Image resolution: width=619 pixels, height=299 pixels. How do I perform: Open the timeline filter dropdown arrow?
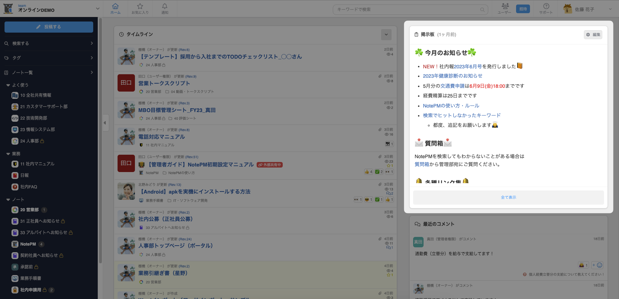386,34
